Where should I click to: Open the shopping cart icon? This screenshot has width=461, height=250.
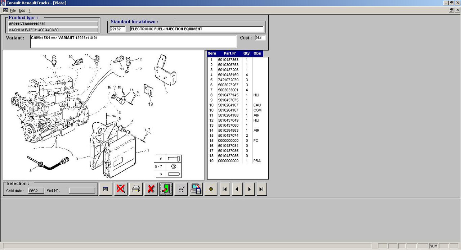(181, 189)
